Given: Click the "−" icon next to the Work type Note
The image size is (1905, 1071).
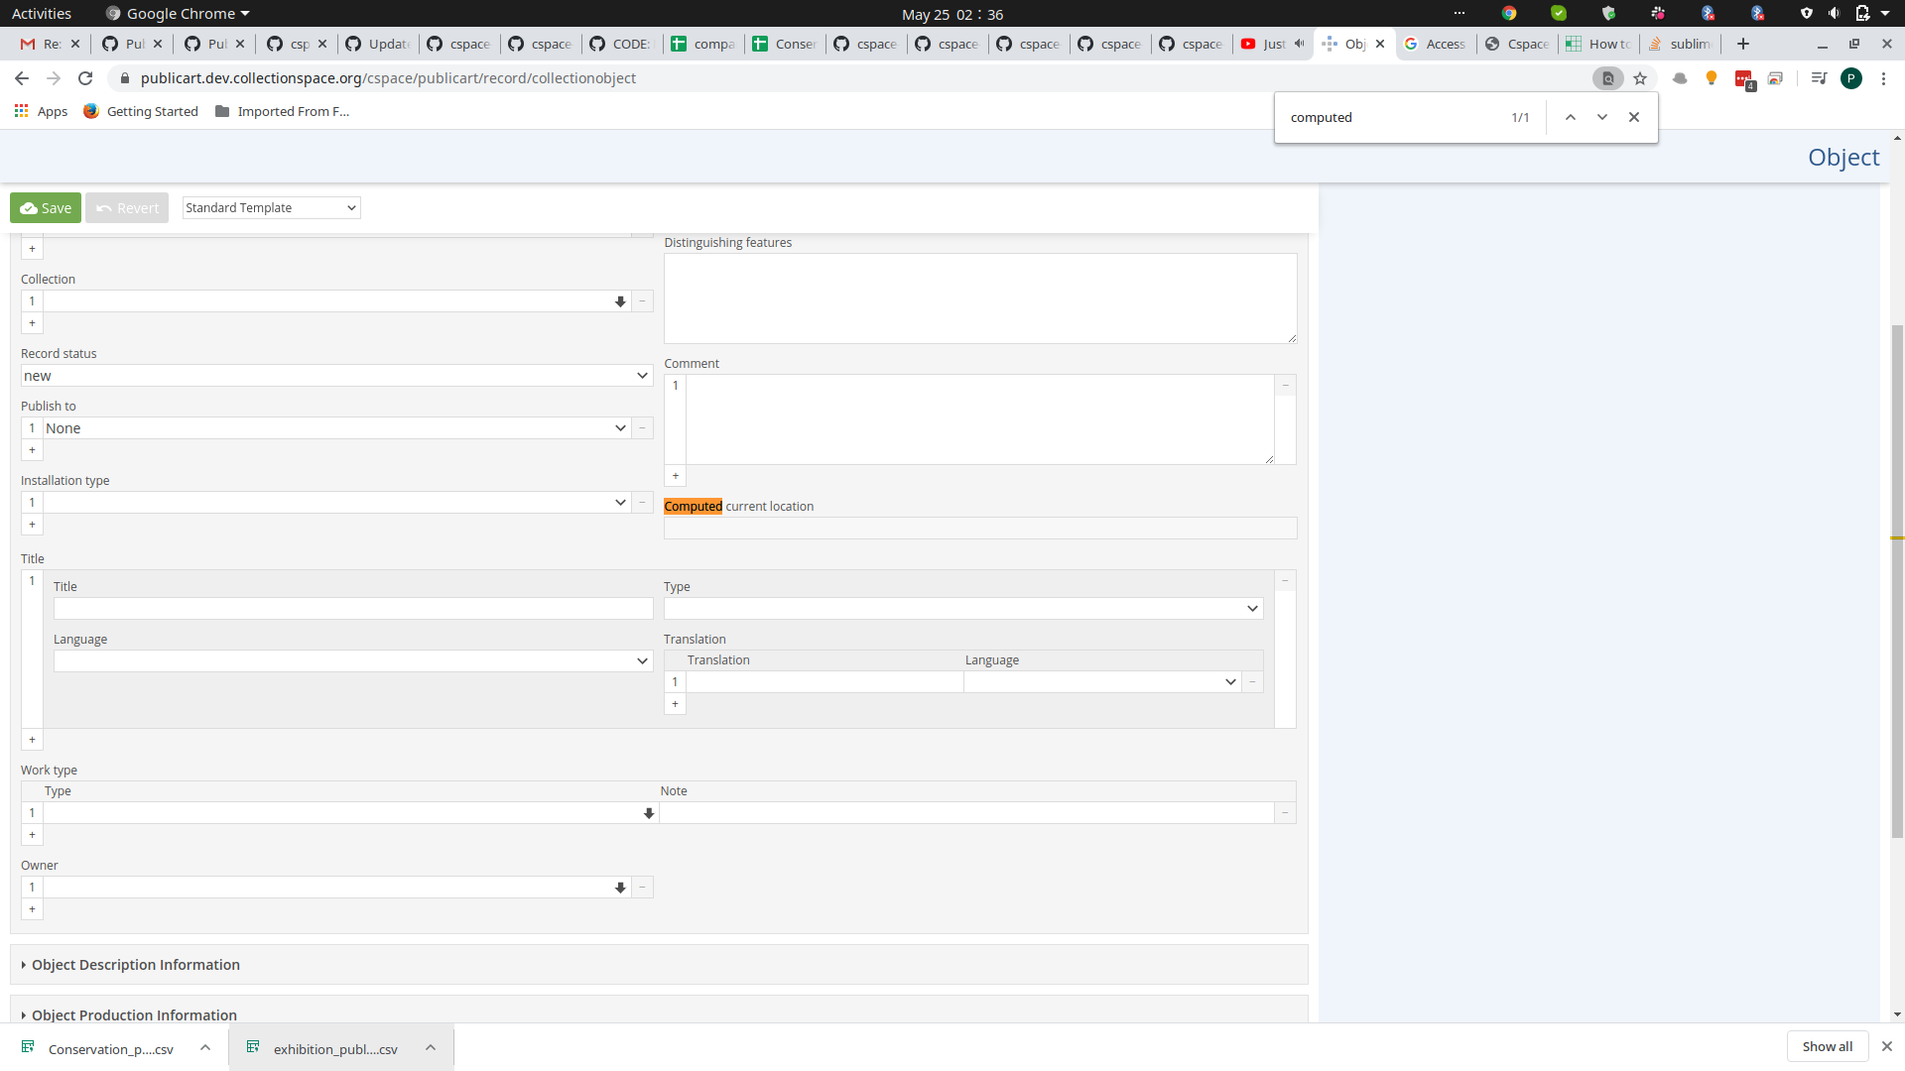Looking at the screenshot, I should pos(1284,812).
